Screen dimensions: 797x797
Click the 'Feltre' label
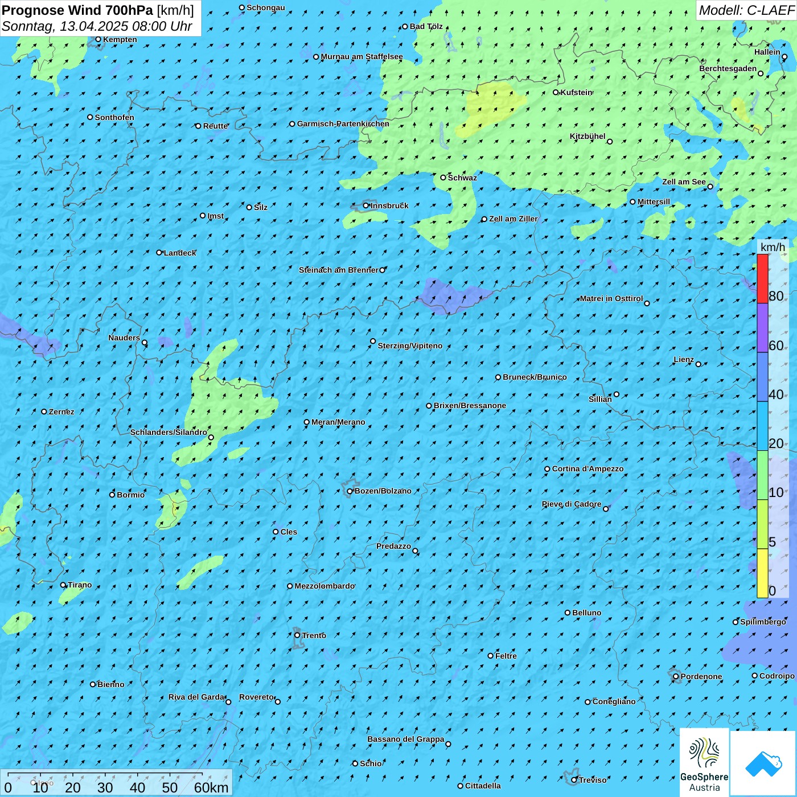coord(506,656)
